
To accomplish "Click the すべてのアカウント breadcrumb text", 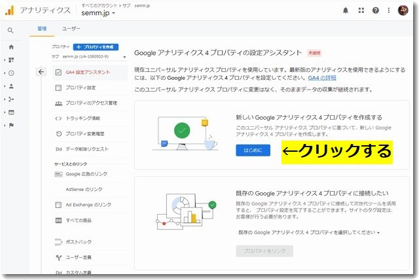I will coord(99,5).
